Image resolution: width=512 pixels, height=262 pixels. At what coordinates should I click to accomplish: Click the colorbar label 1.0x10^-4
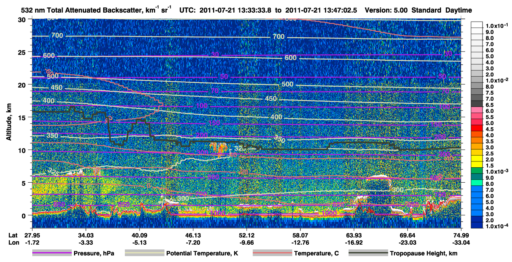tap(498, 227)
